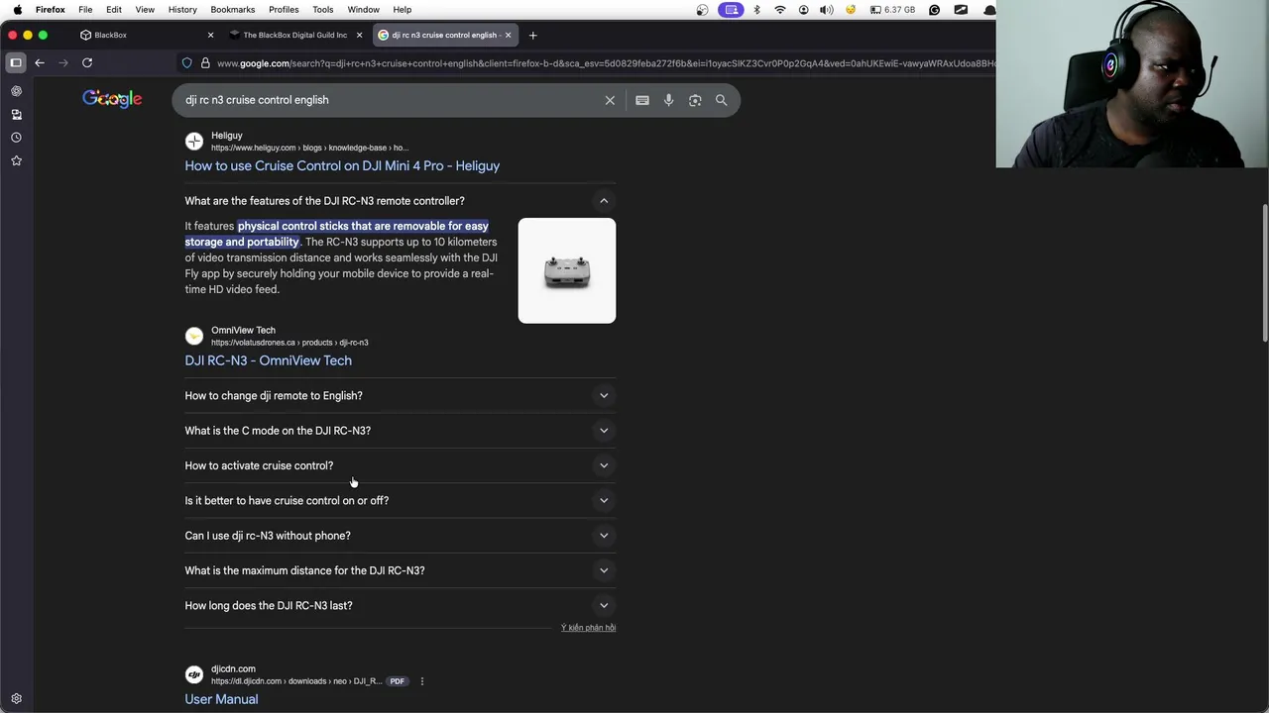Click the Firefox sidebar toggle icon

click(x=16, y=62)
